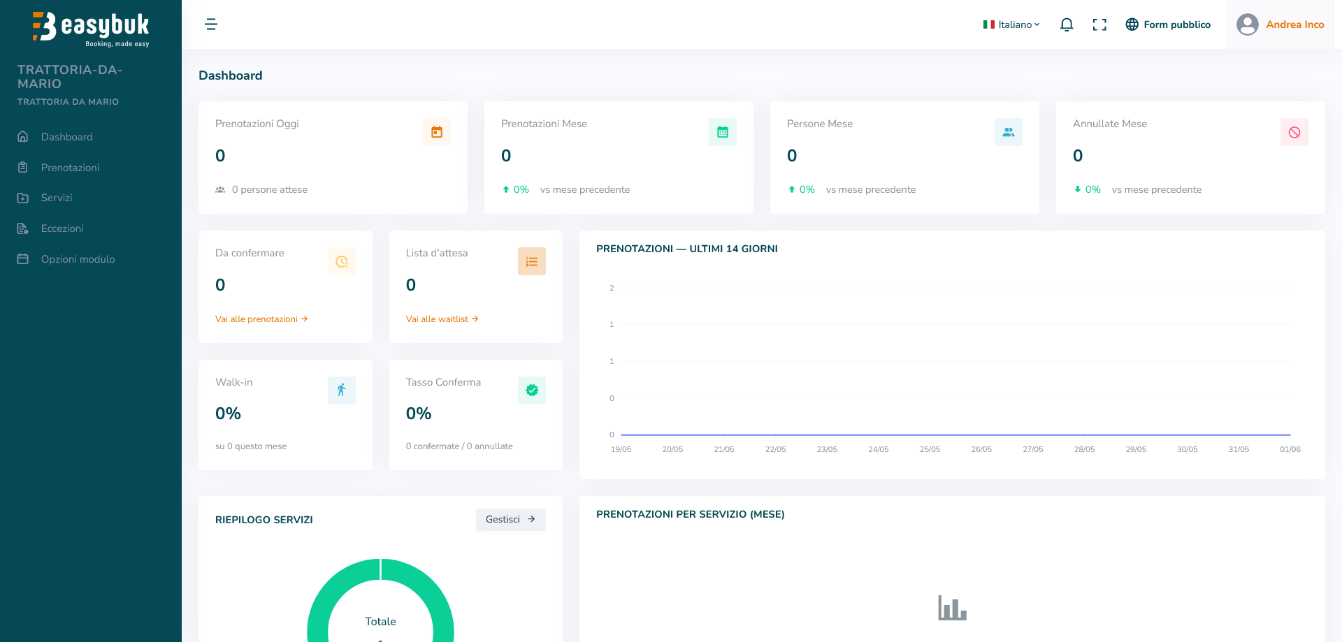1342x642 pixels.
Task: Click 0% under Annullate Mese
Action: [1093, 189]
